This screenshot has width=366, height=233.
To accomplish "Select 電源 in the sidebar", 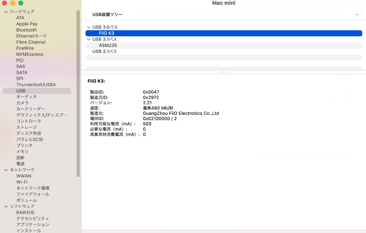I will pos(20,164).
